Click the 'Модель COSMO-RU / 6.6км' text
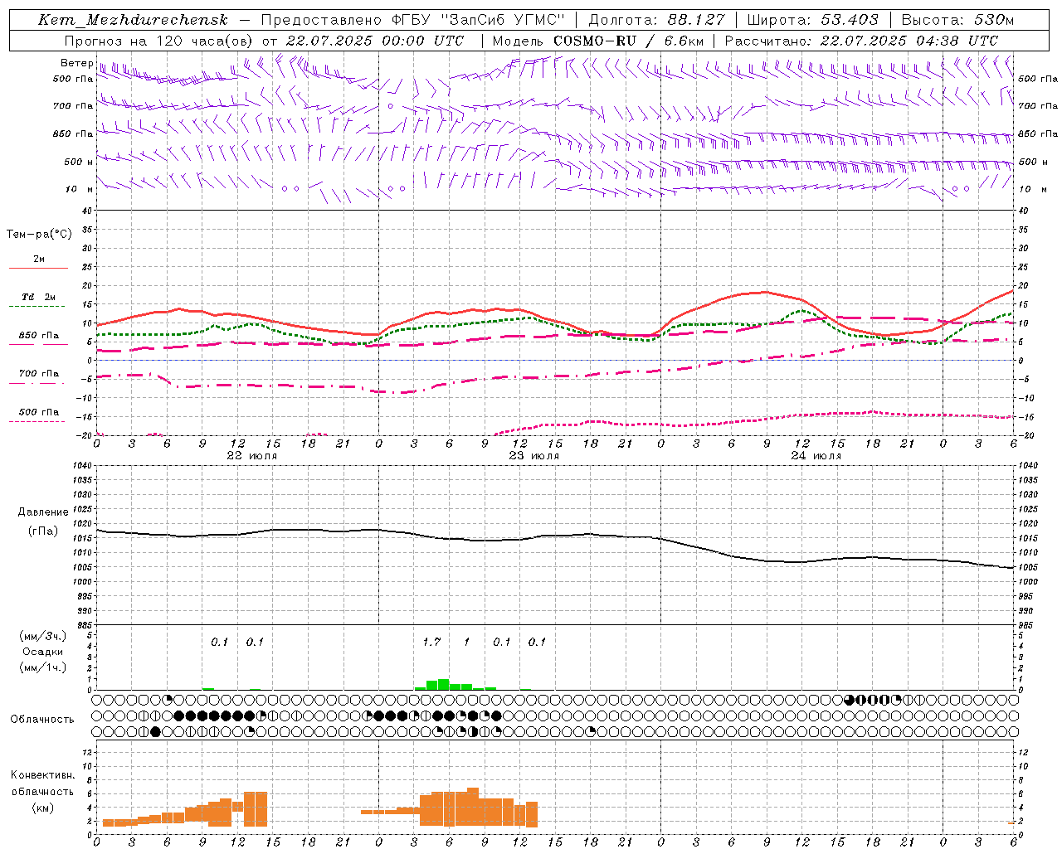The image size is (1062, 849). click(x=598, y=41)
